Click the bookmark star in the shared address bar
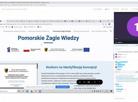Image resolution: width=138 pixels, height=102 pixels. 106,24
